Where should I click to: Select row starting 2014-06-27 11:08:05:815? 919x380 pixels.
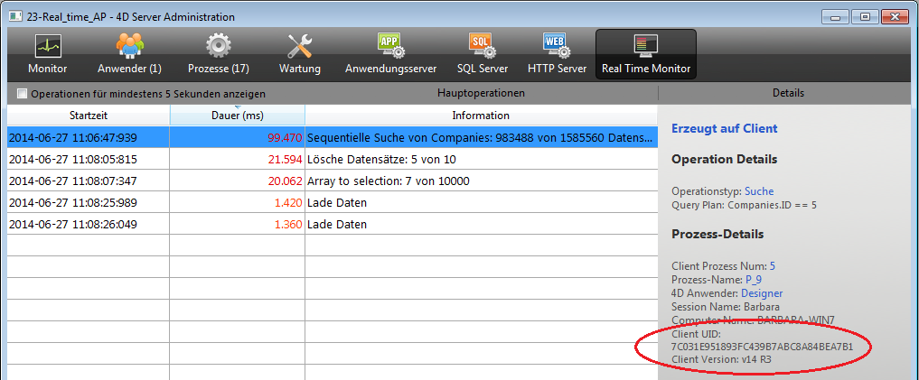pos(333,159)
